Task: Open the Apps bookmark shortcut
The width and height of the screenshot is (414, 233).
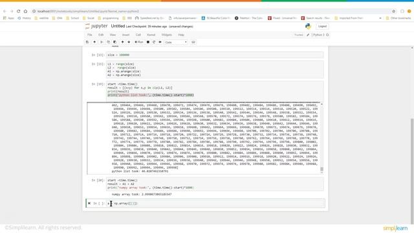Action: click(x=8, y=18)
